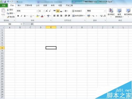The height and width of the screenshot is (99, 132).
Task: Click the Save icon in quick access toolbar
Action: pyautogui.click(x=5, y=2)
